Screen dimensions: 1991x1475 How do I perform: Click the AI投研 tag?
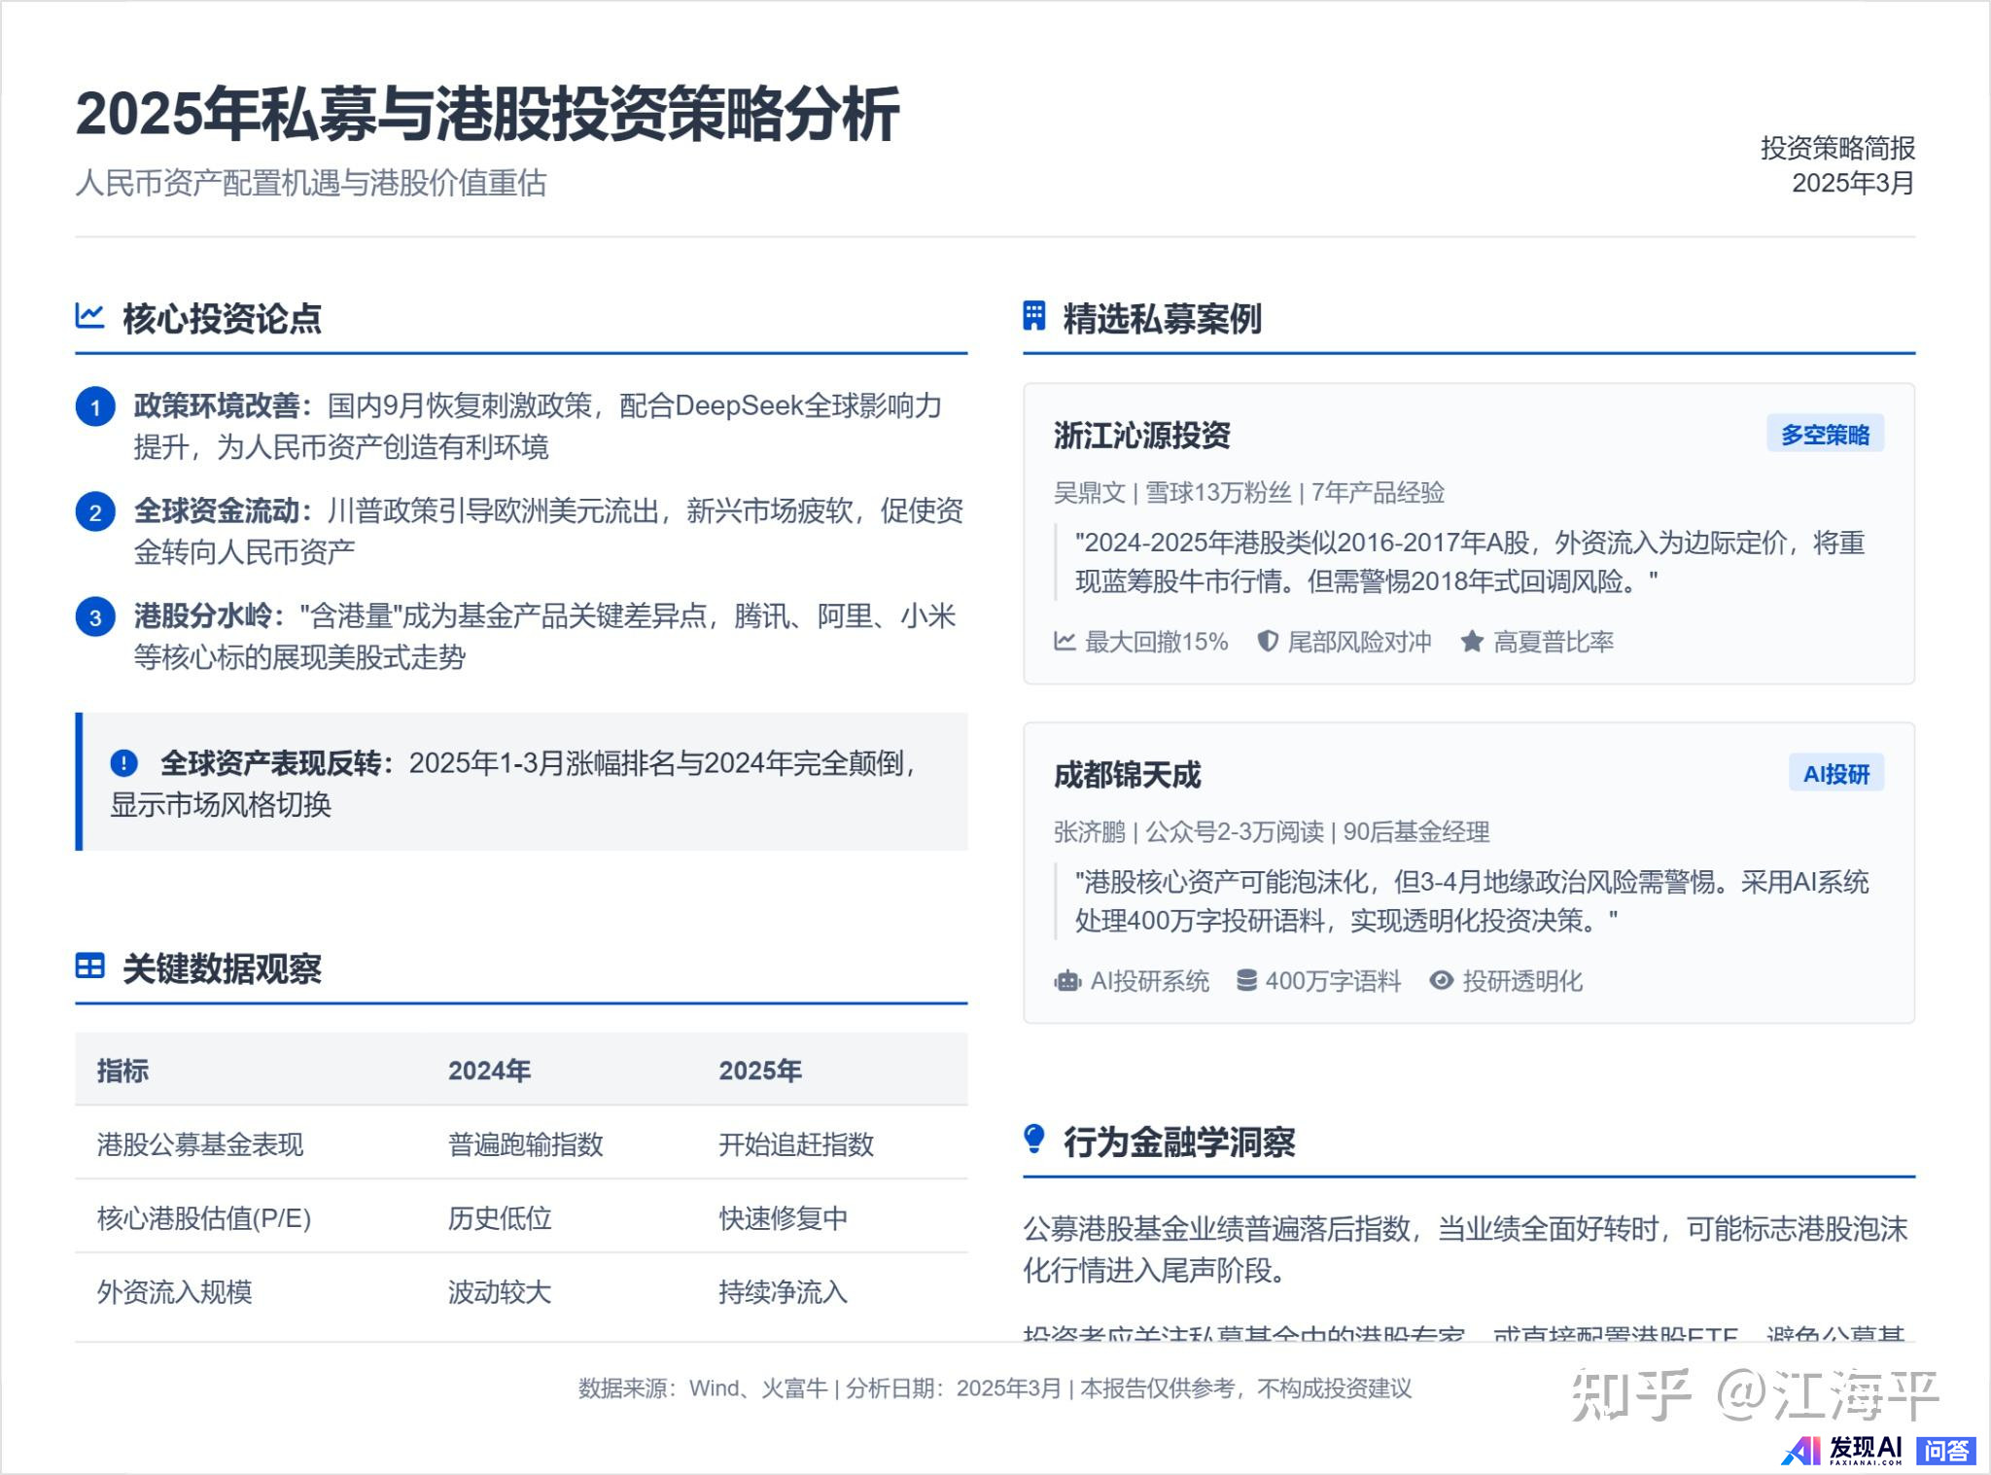pos(1836,774)
